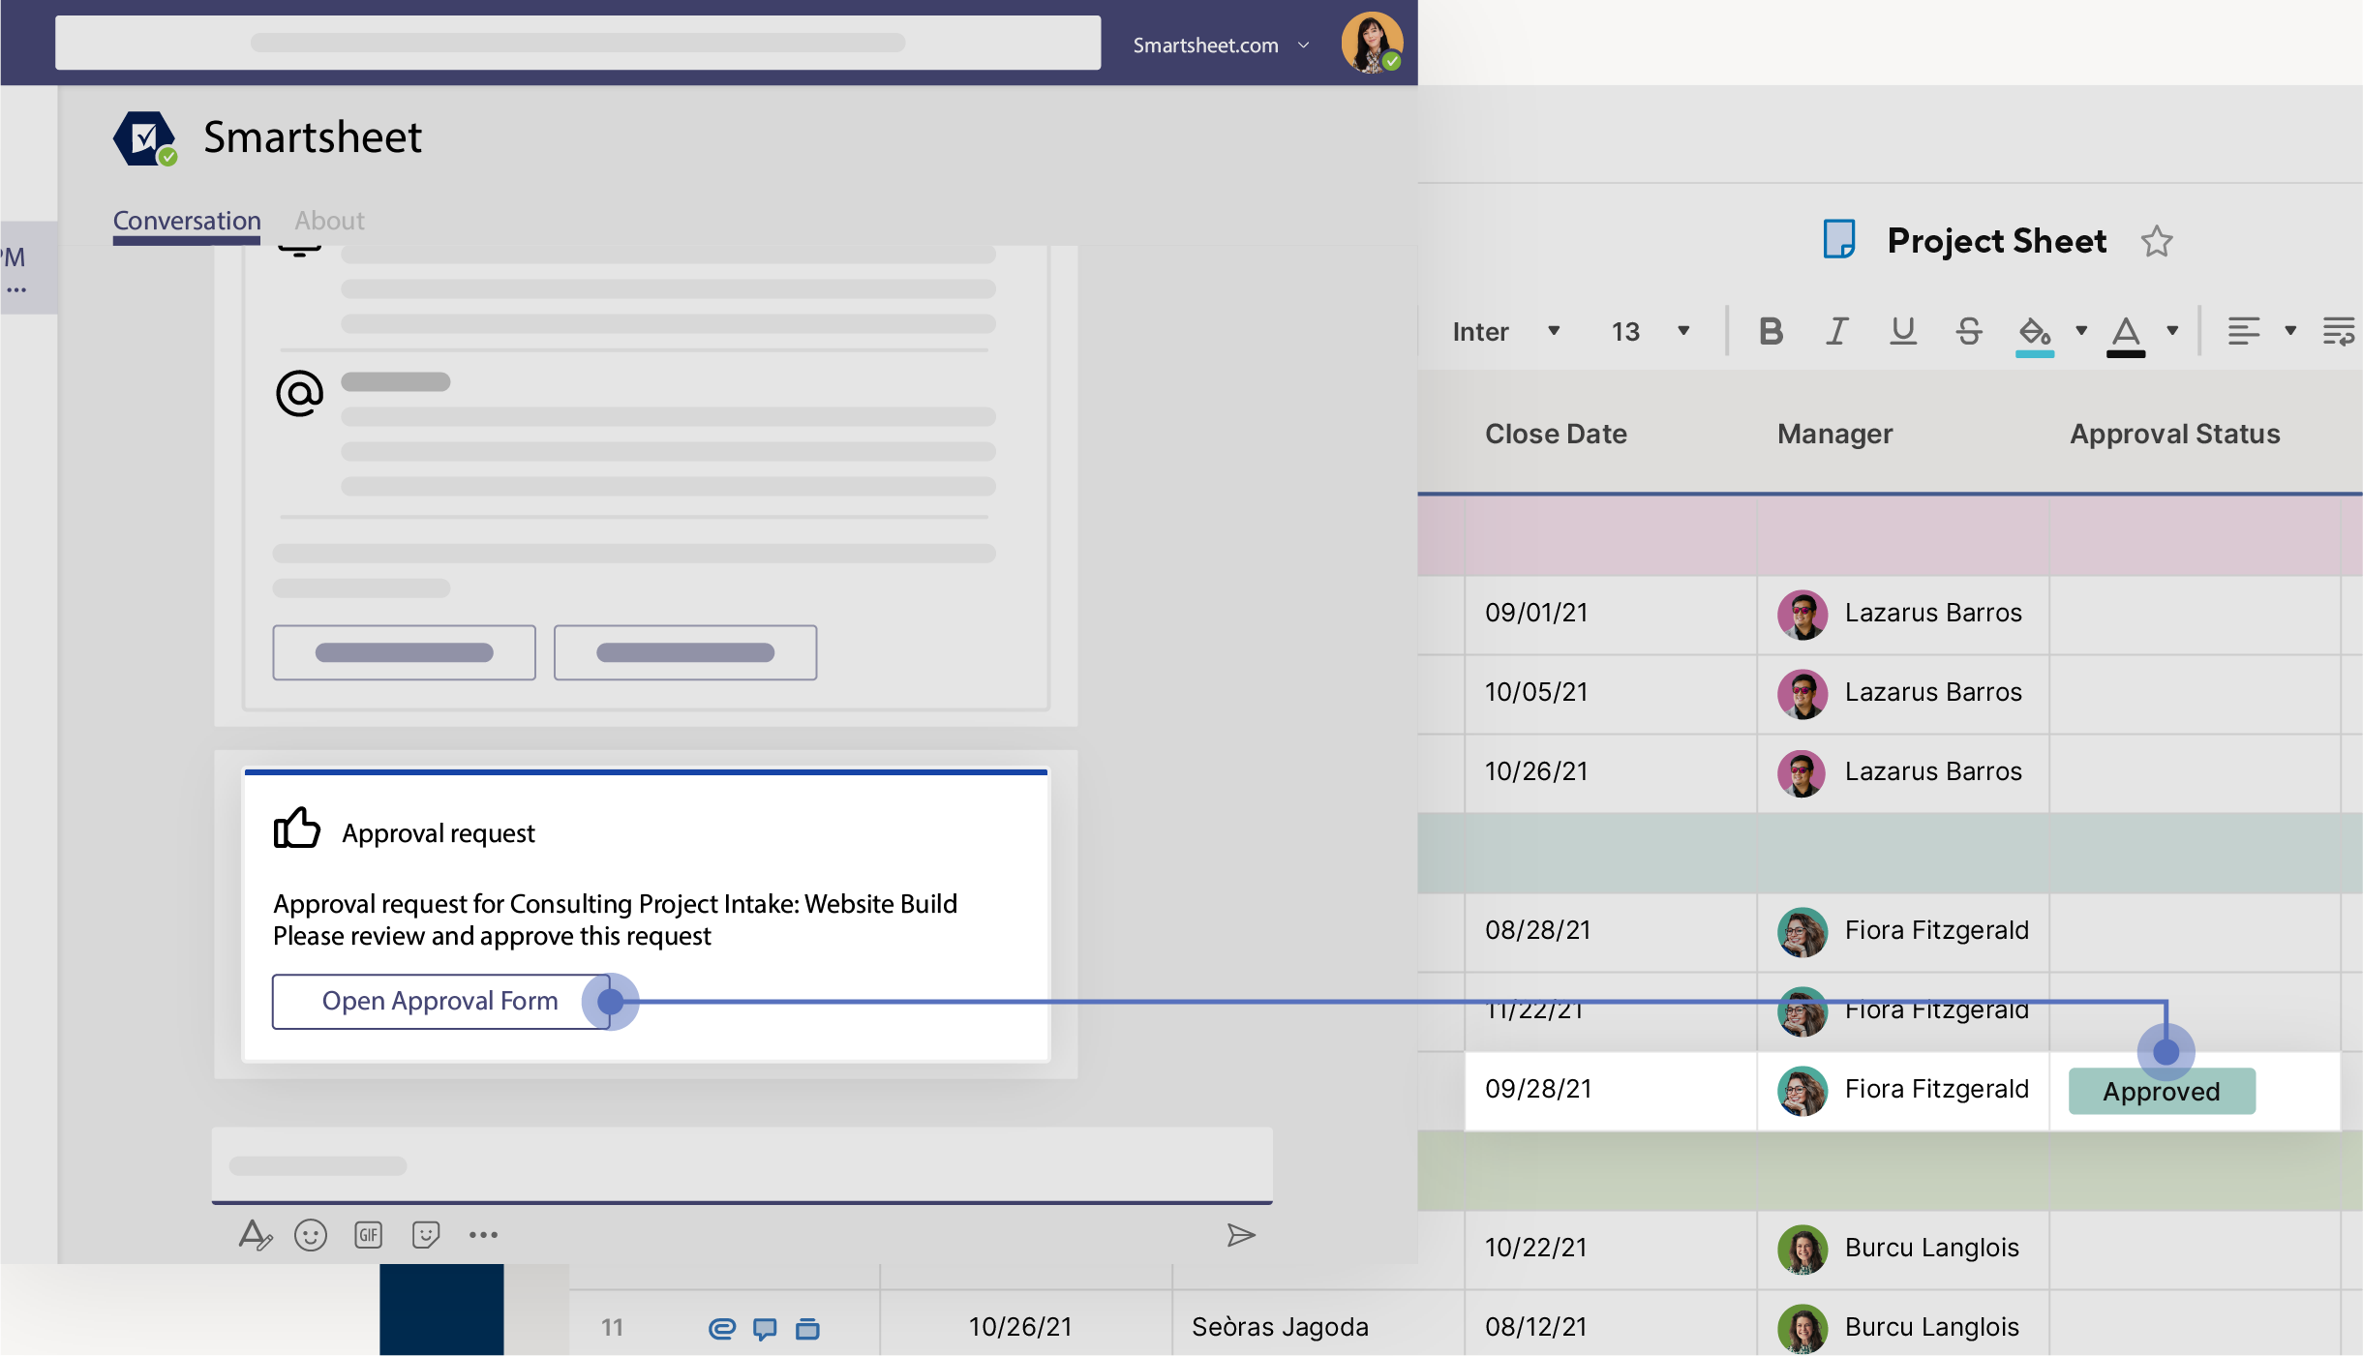Toggle Underline formatting button

[1902, 332]
